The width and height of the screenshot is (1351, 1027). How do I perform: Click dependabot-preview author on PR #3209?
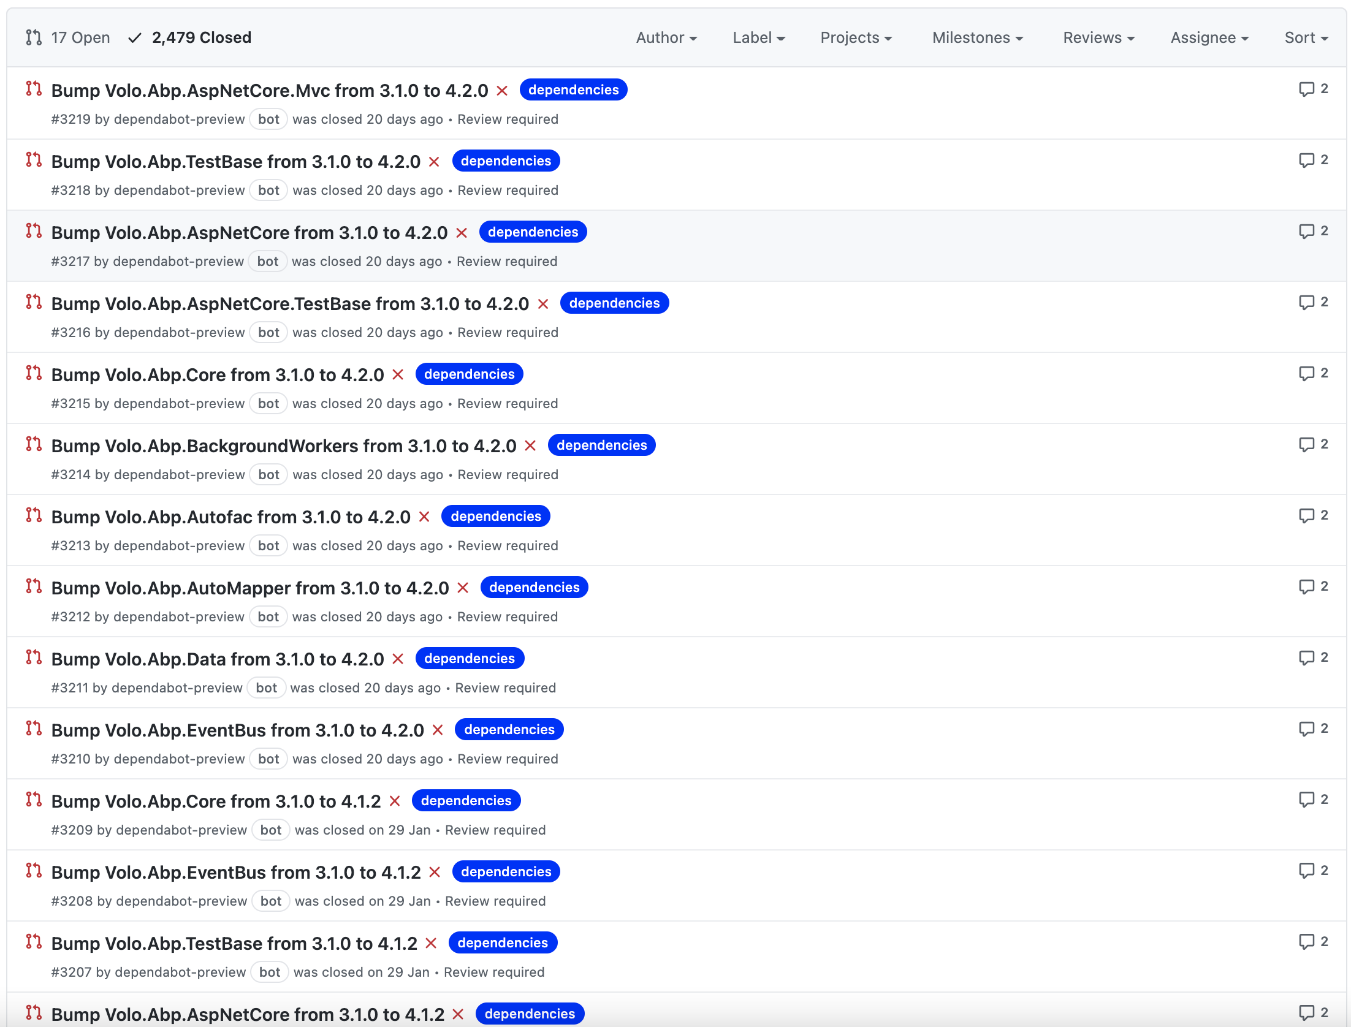click(181, 830)
